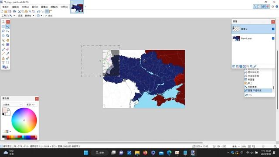Toggle the pixel grid display
The height and width of the screenshot is (157, 279).
[47, 11]
